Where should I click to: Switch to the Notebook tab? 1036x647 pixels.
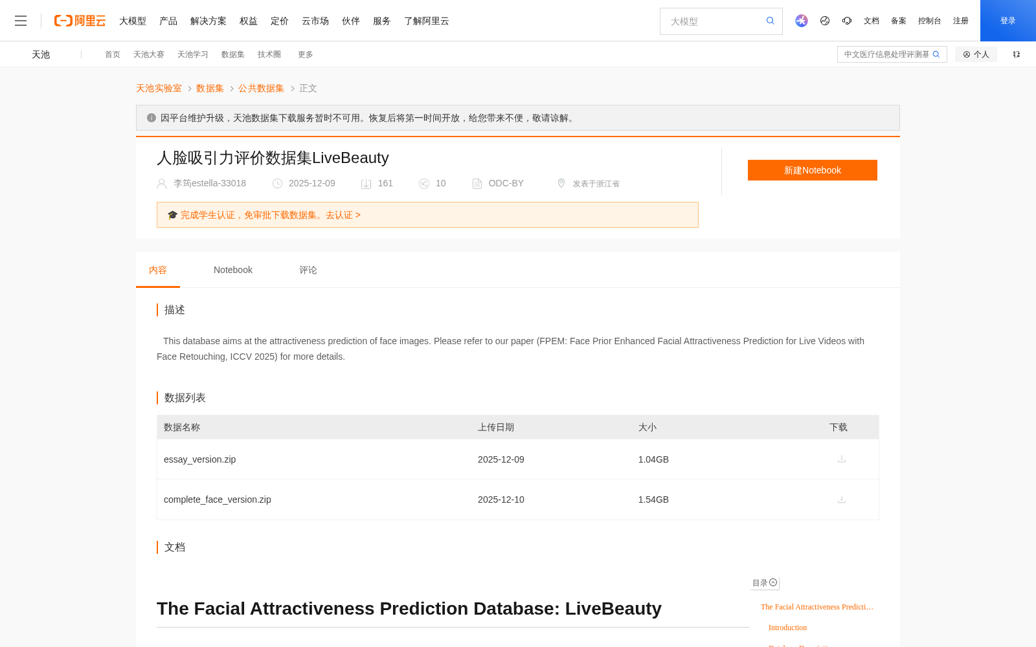pos(233,270)
